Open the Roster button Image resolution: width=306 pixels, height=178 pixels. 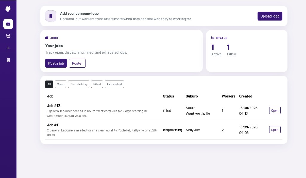coord(77,63)
